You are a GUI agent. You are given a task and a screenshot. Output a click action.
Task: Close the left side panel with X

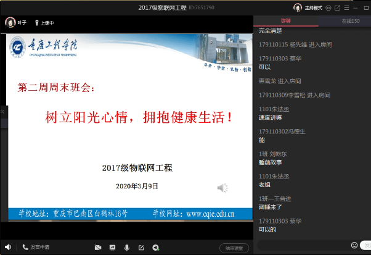[2, 112]
